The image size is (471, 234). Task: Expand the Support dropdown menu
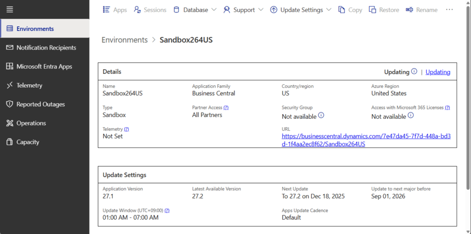[x=243, y=10]
